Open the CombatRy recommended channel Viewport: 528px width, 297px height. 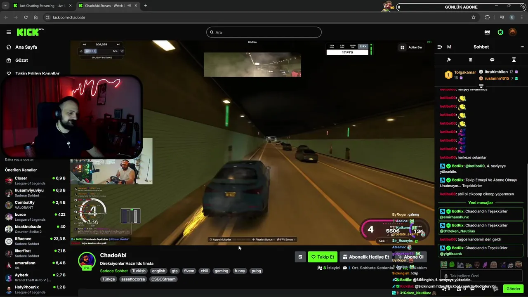(35, 205)
